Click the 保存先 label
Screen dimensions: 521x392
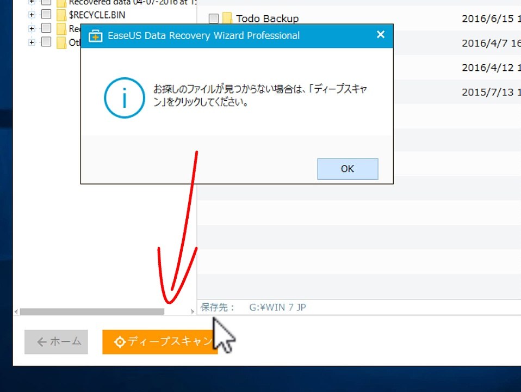tap(218, 307)
